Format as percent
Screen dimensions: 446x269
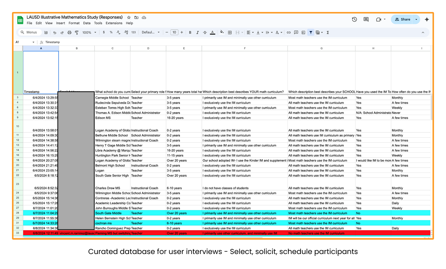click(111, 32)
